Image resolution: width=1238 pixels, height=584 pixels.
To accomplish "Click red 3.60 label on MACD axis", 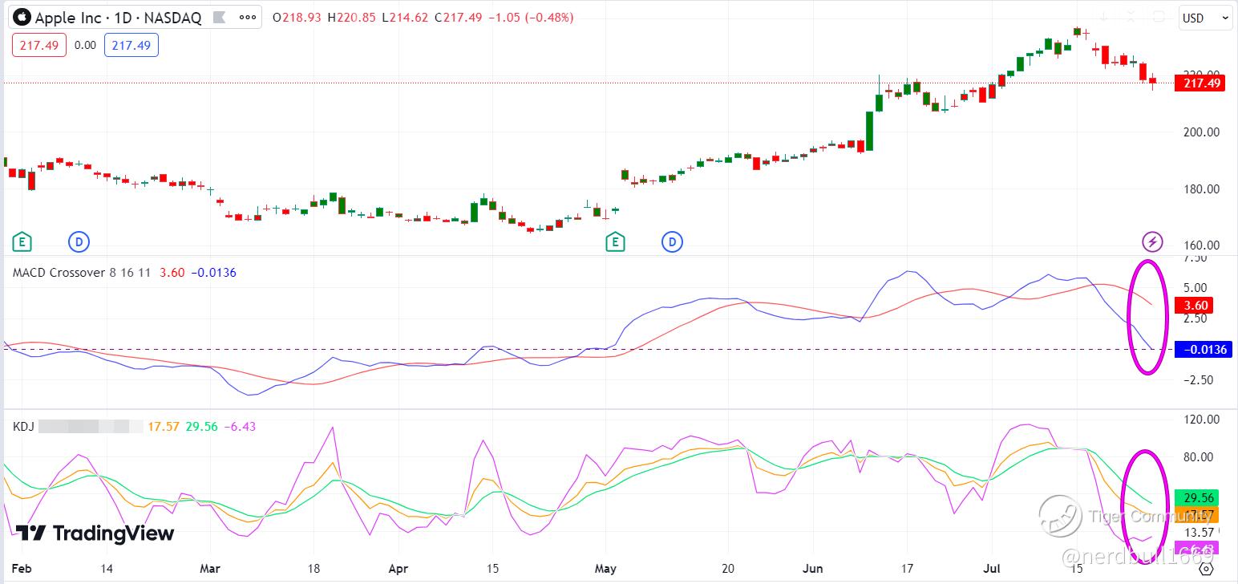I will tap(1192, 306).
